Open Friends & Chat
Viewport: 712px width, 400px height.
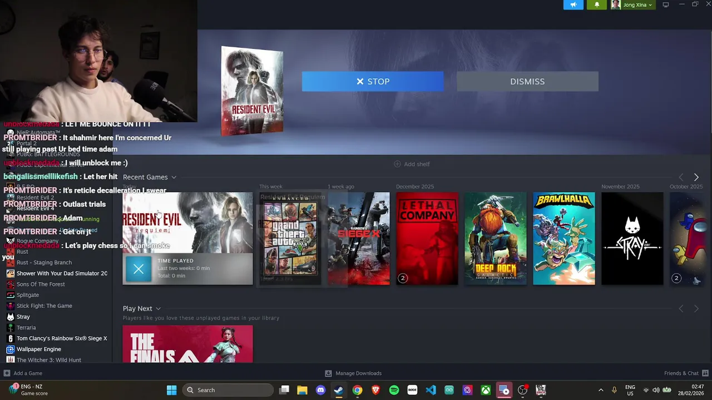point(686,373)
